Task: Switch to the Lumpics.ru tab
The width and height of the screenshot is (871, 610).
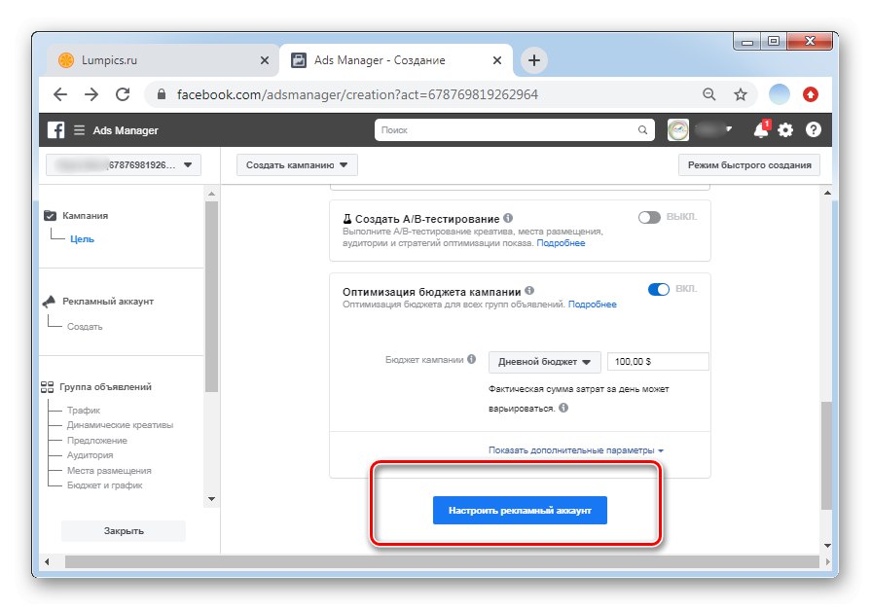Action: click(x=162, y=60)
